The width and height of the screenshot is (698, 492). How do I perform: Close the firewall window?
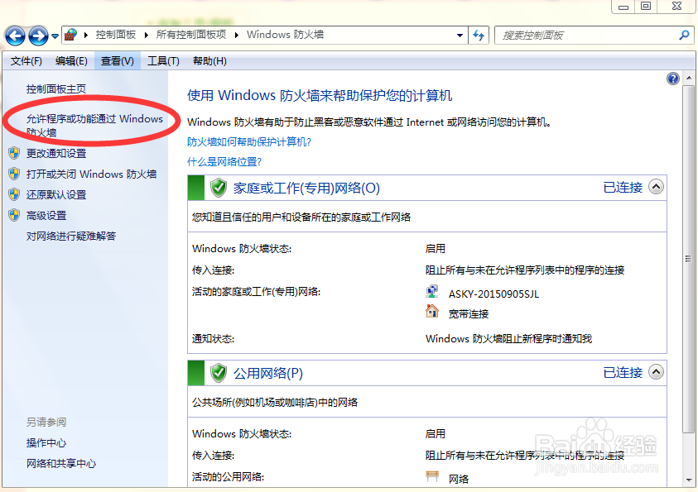(x=676, y=7)
